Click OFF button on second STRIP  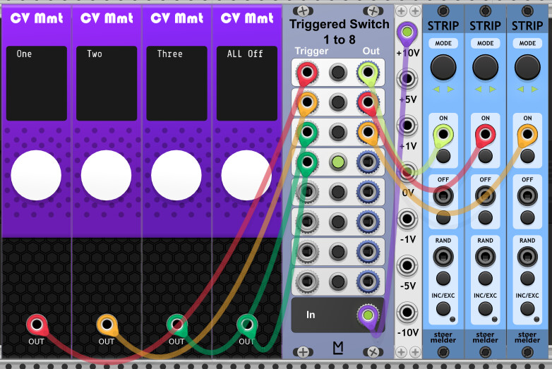(x=485, y=217)
